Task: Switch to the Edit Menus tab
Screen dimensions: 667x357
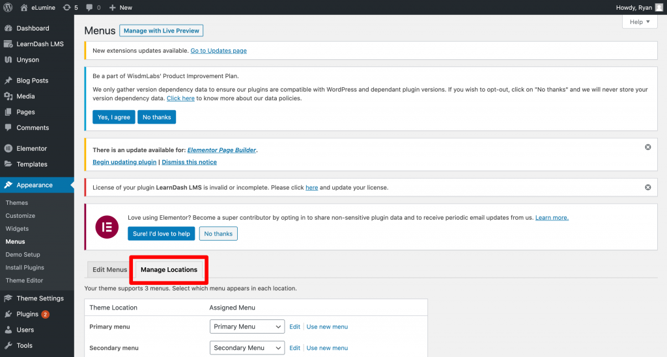Action: (x=109, y=270)
